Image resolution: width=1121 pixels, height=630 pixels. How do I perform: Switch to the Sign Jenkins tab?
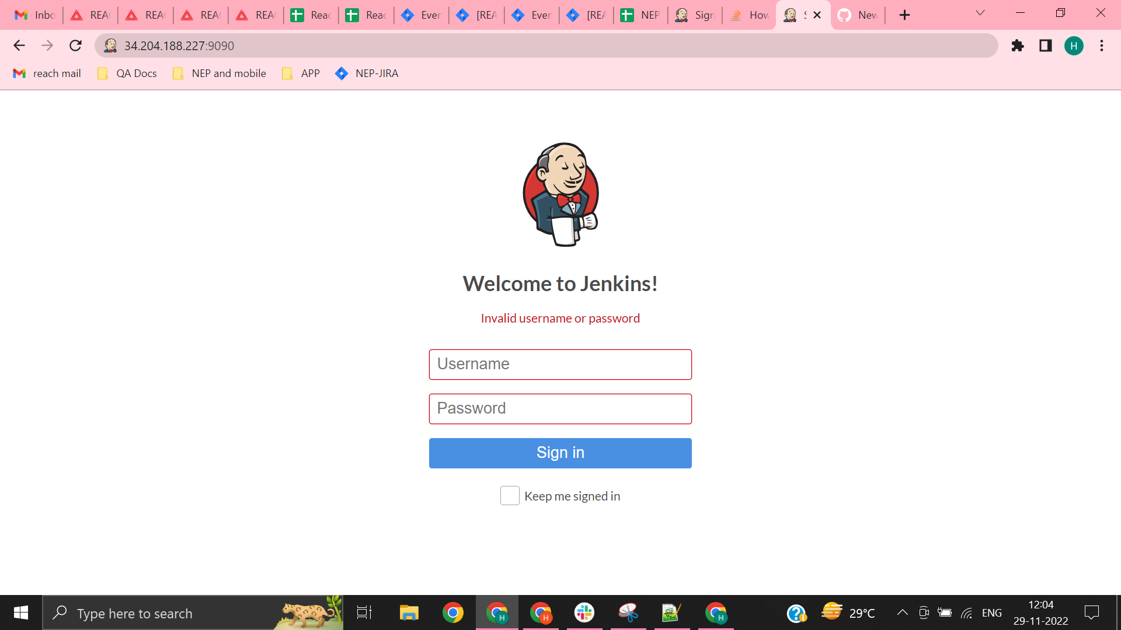[x=695, y=15]
